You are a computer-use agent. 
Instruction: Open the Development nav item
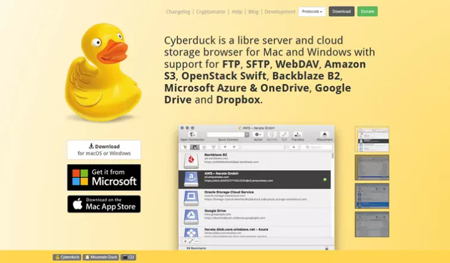click(x=280, y=12)
